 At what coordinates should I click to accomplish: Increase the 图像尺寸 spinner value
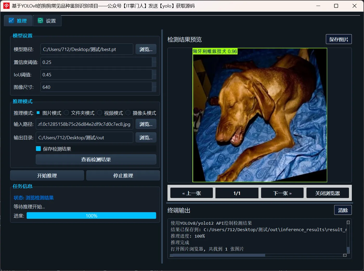pyautogui.click(x=154, y=85)
